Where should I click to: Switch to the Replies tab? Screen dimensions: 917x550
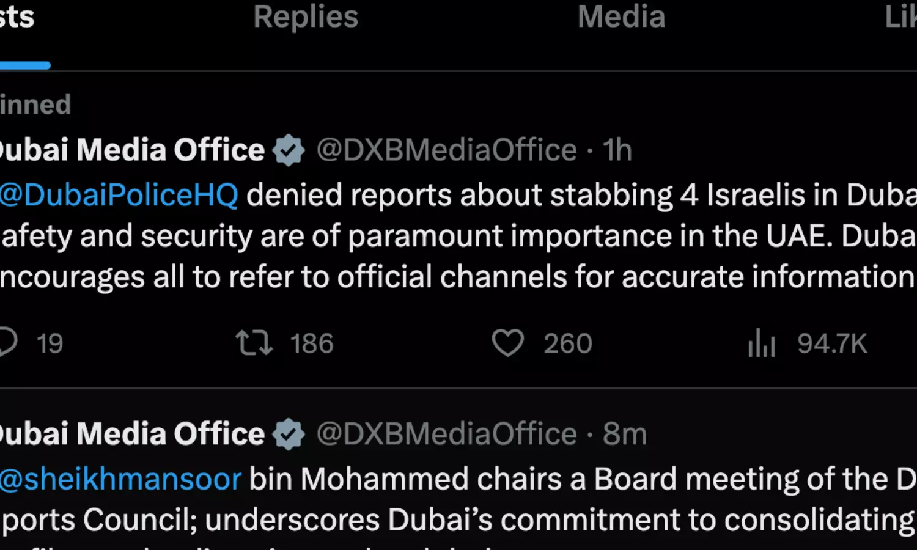pos(306,17)
